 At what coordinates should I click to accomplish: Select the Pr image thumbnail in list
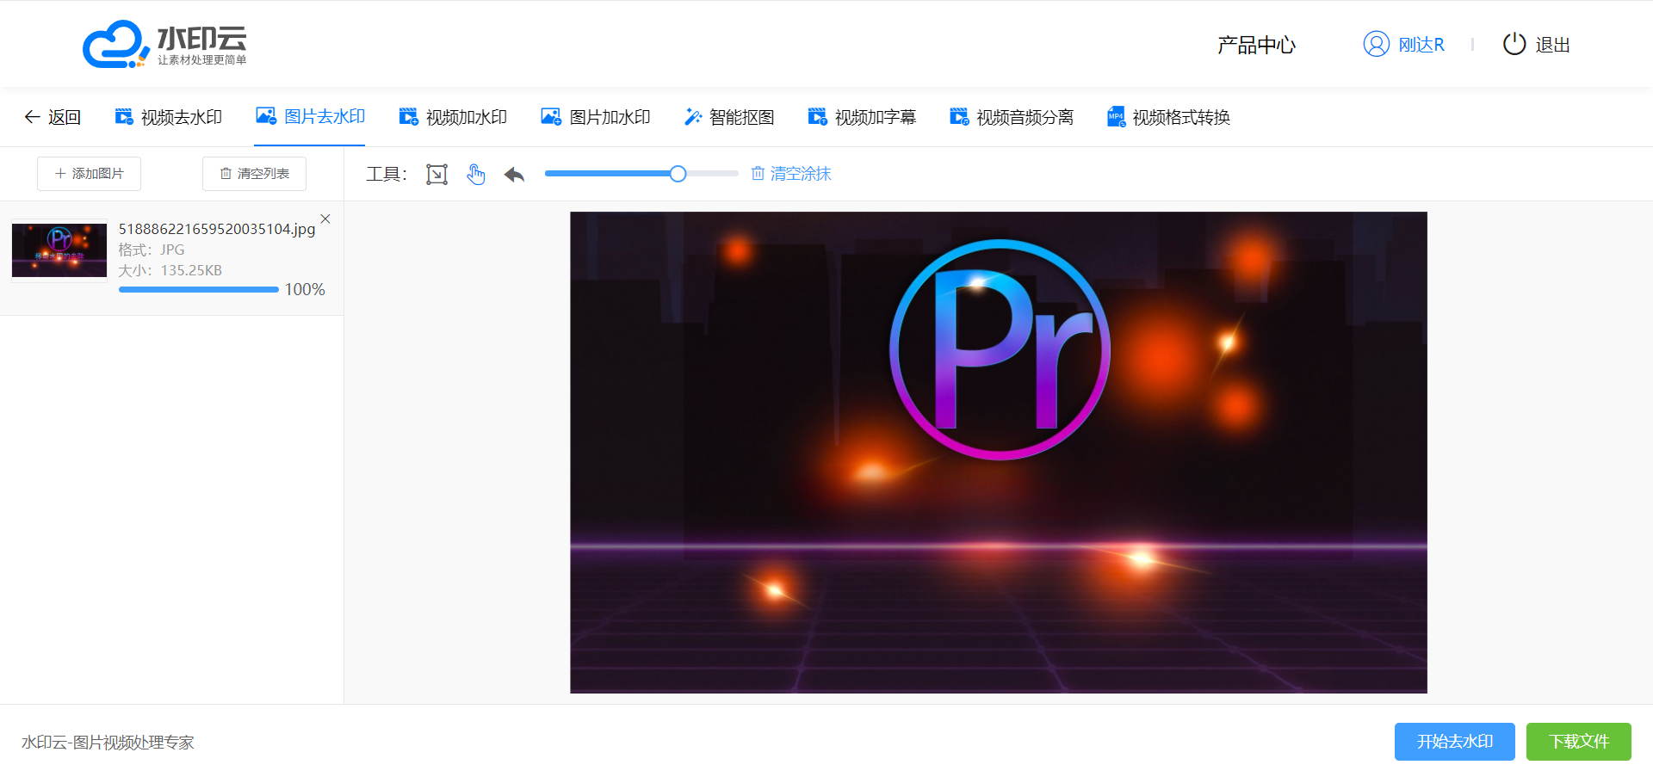[x=59, y=250]
